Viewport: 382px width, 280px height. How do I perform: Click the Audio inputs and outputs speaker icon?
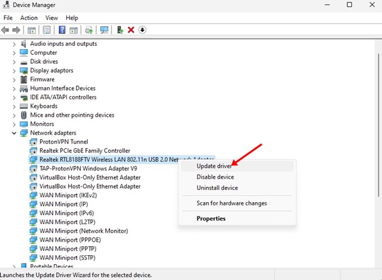(24, 44)
